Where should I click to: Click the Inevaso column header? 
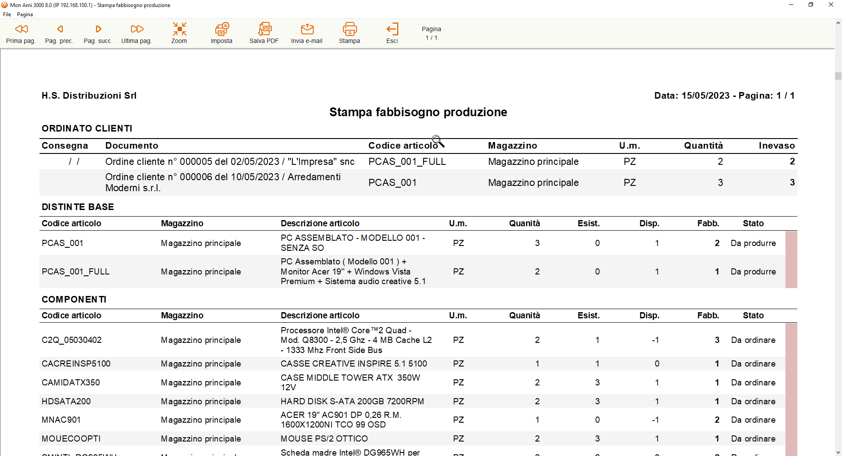777,146
